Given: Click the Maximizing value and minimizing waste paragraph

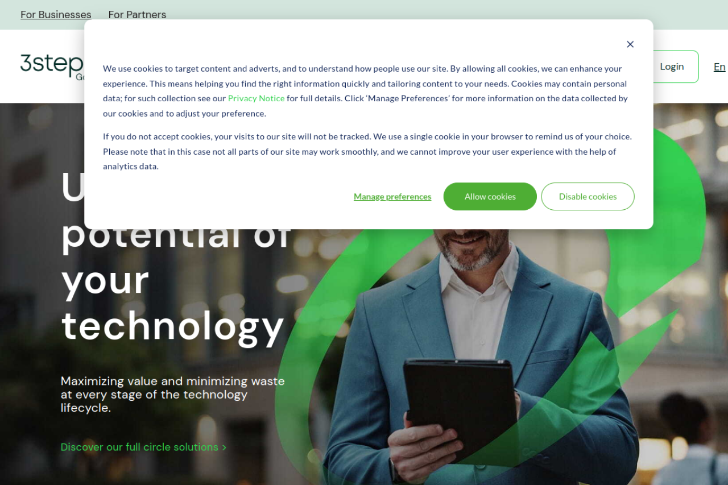Looking at the screenshot, I should tap(173, 395).
